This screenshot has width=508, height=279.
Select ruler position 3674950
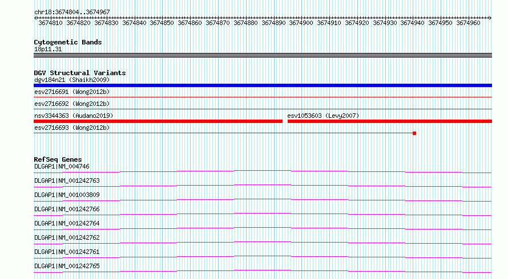[440, 23]
